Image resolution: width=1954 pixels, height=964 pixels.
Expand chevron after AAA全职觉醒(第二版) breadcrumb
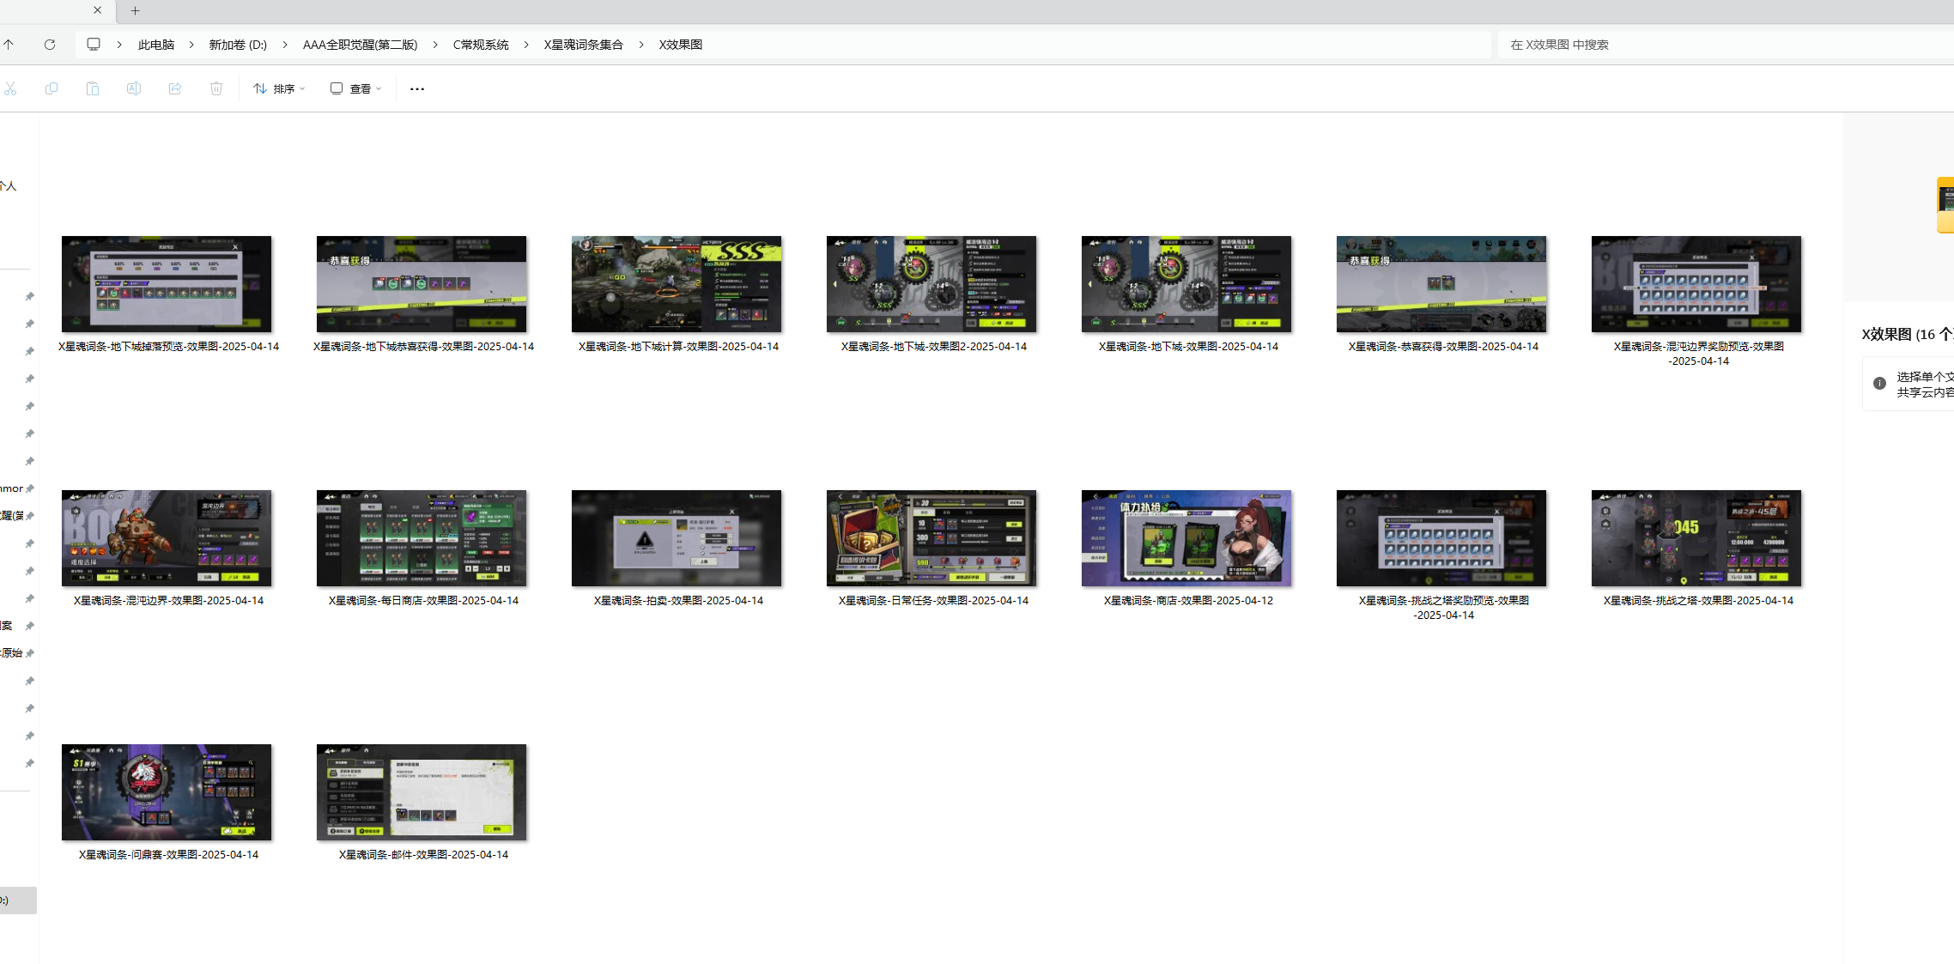pos(435,45)
